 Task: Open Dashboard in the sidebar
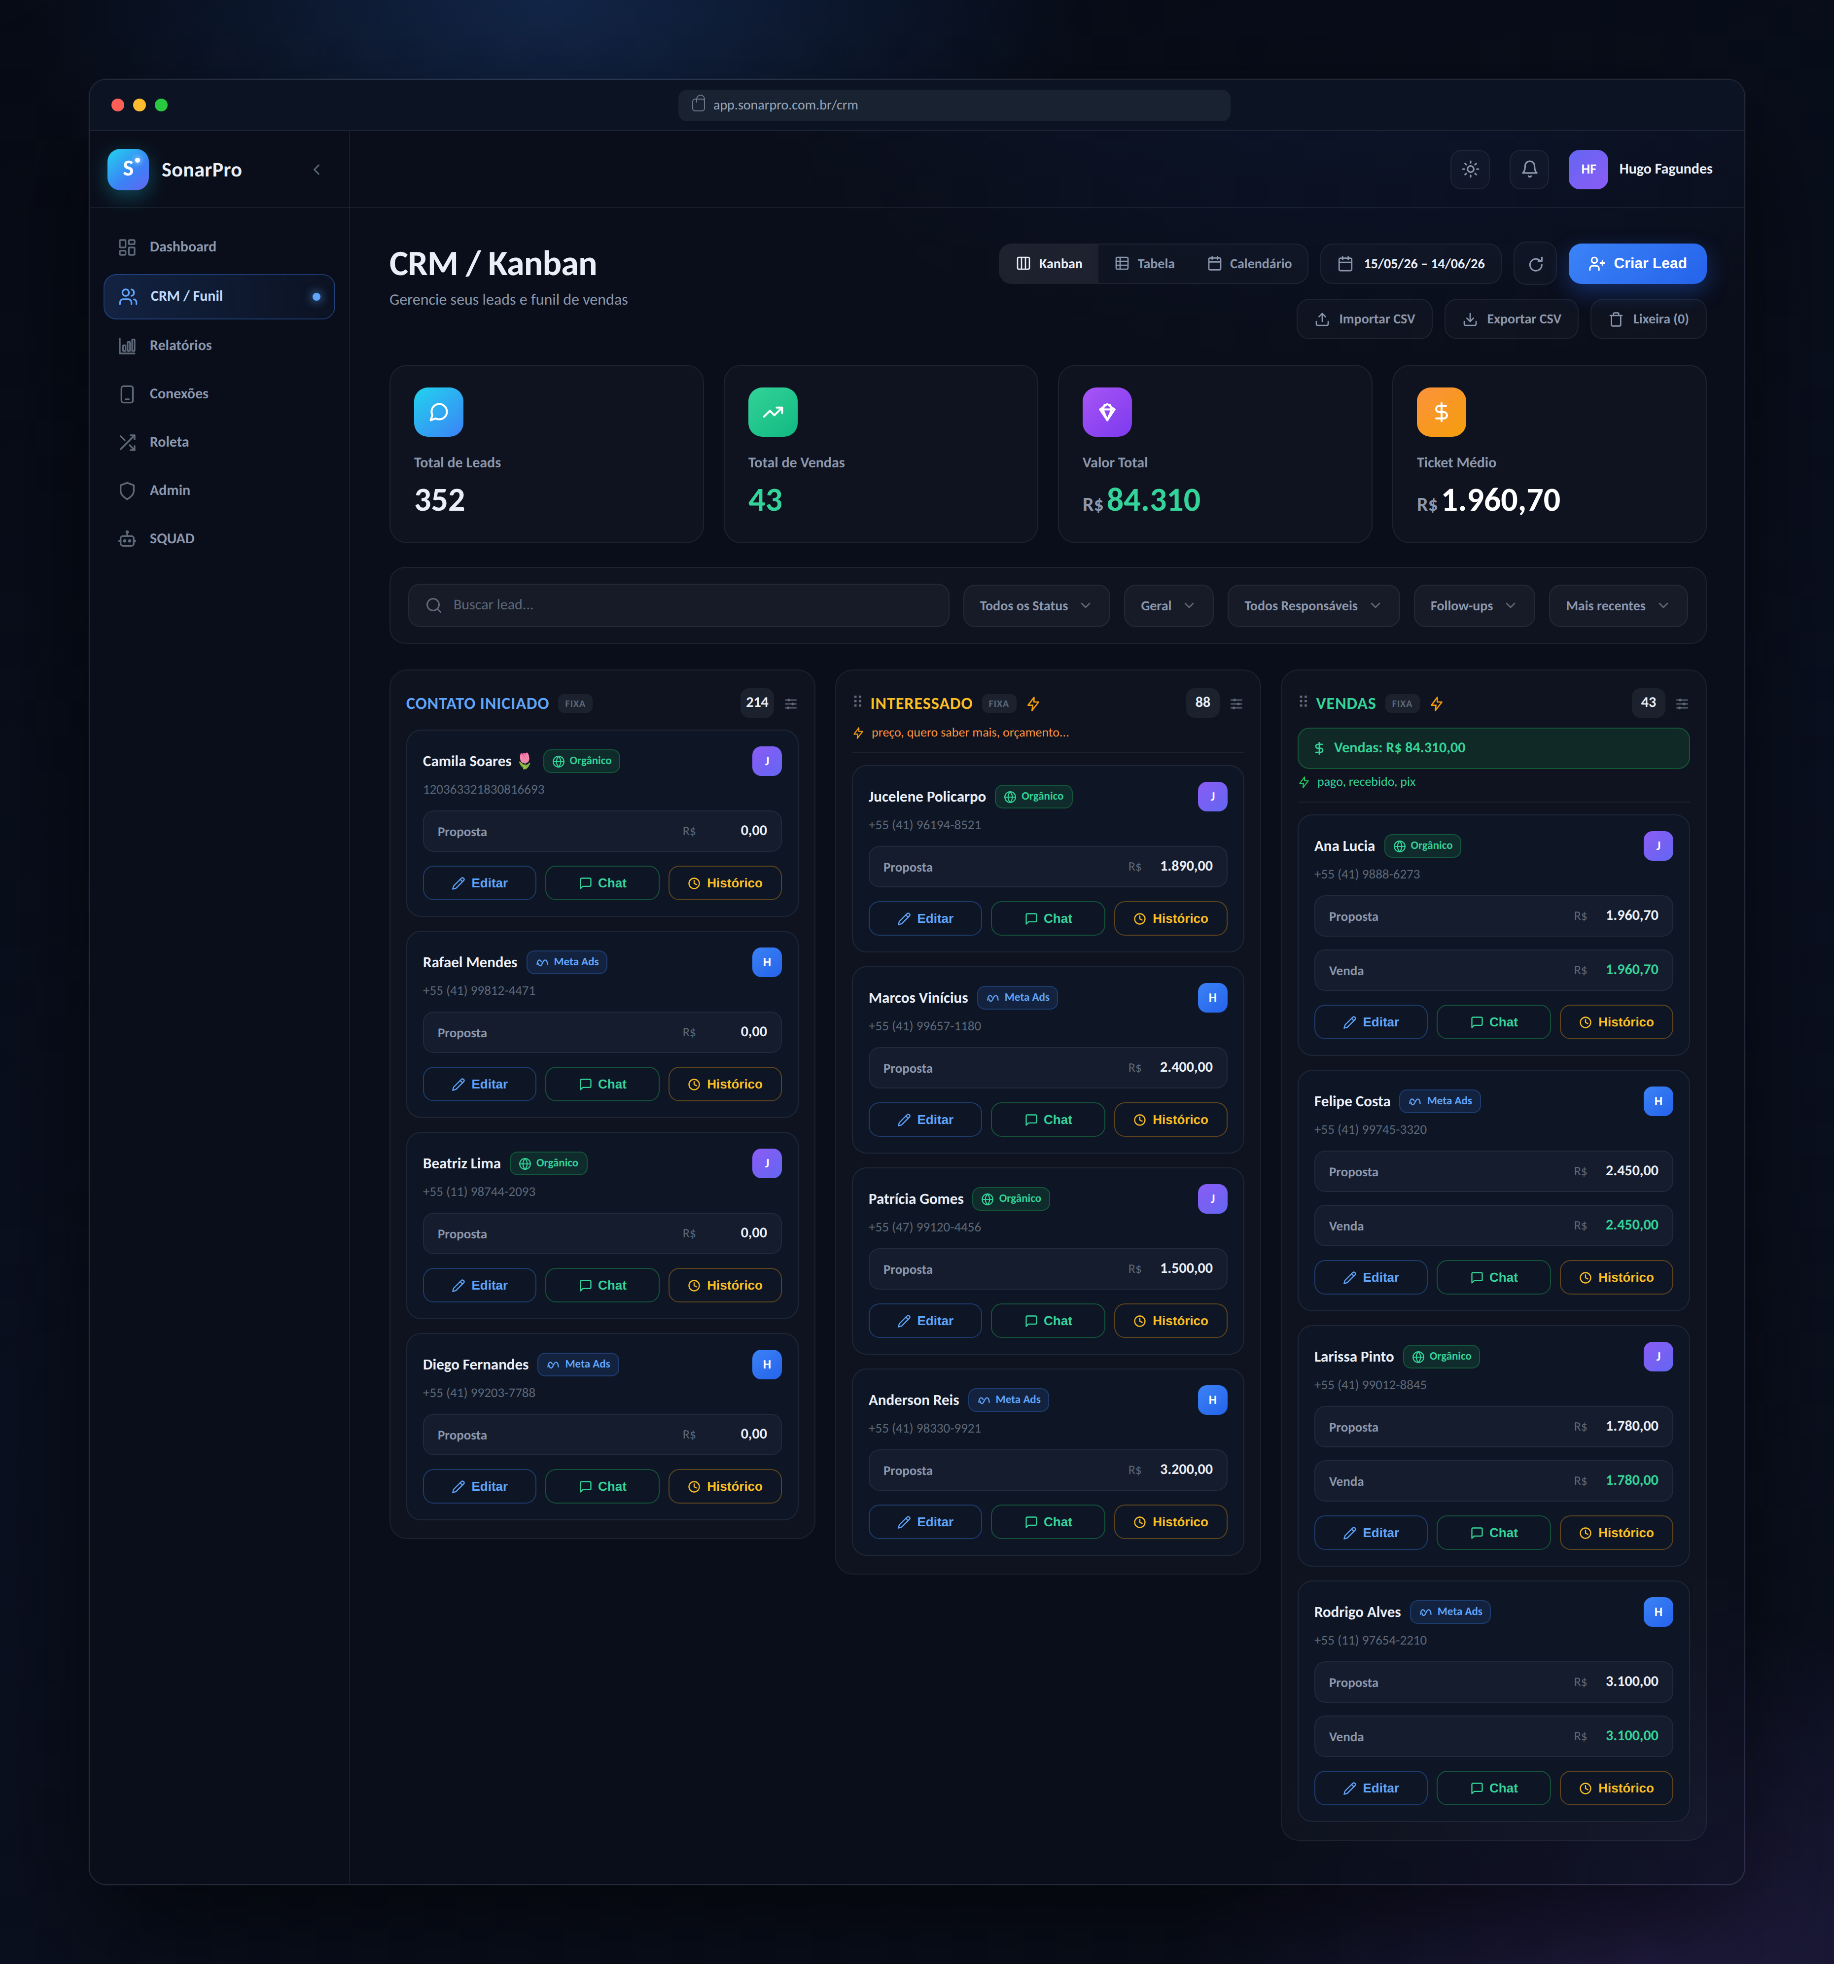(218, 247)
